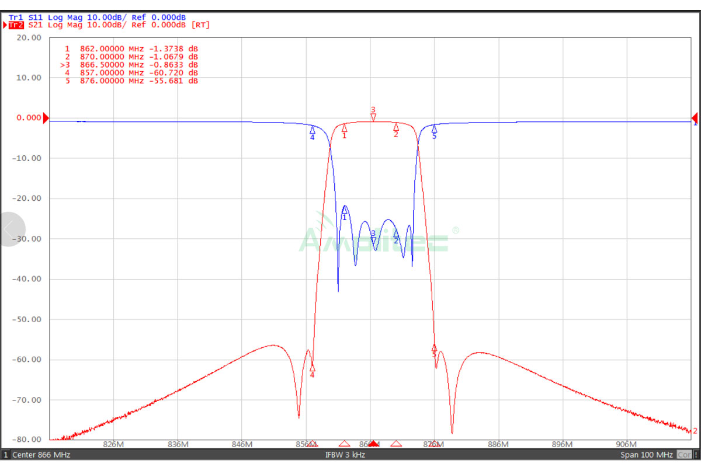Viewport: 701px width, 467px height.
Task: Click Center 866 MHz in status bar
Action: pos(41,455)
